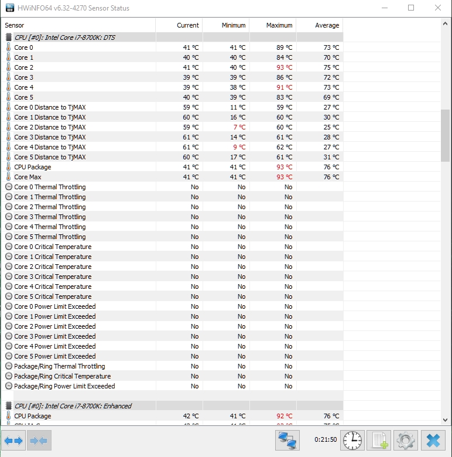The height and width of the screenshot is (457, 452).
Task: Click the Core 0 Thermal Throttling status icon
Action: 9,187
